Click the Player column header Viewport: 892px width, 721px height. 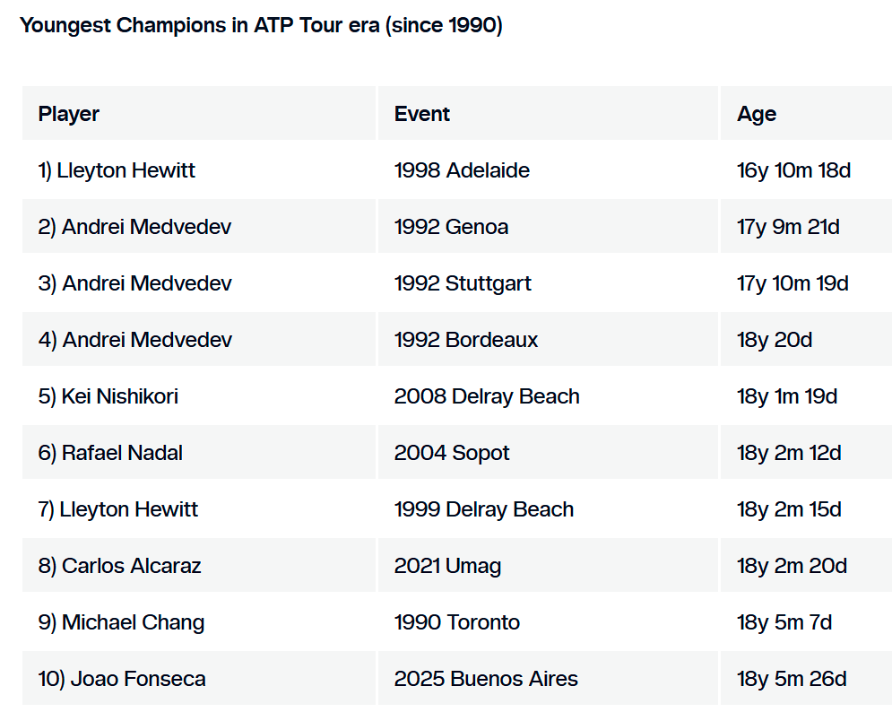click(x=69, y=114)
